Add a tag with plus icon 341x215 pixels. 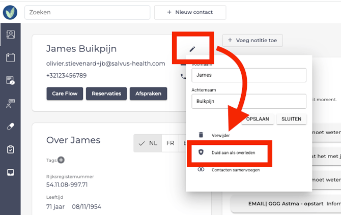pos(61,160)
